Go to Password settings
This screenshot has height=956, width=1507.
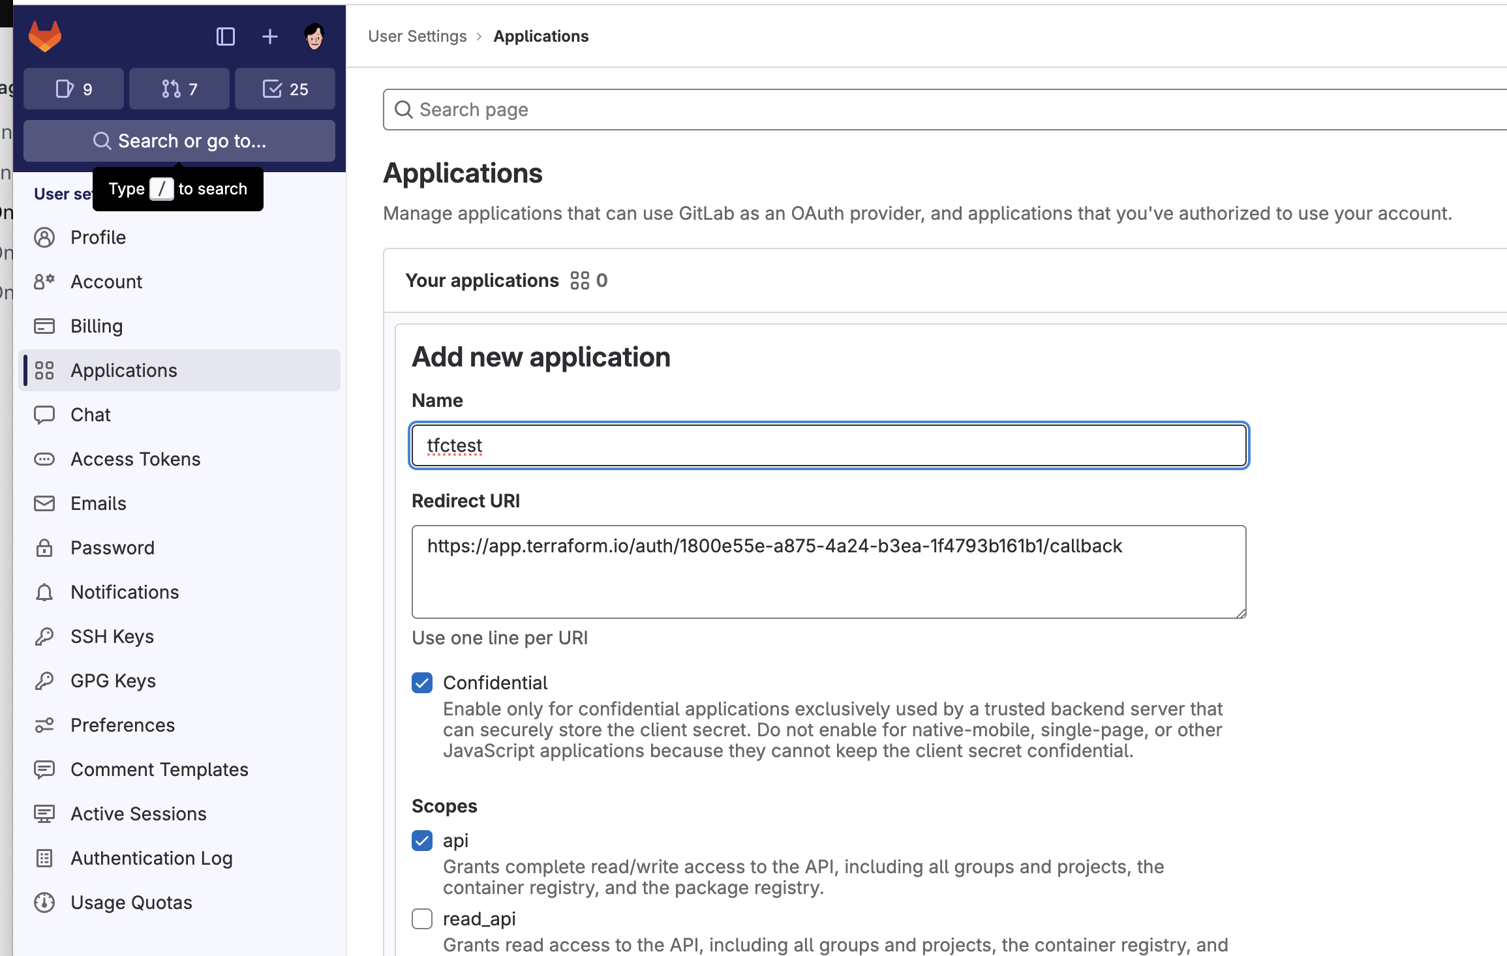[x=179, y=548]
